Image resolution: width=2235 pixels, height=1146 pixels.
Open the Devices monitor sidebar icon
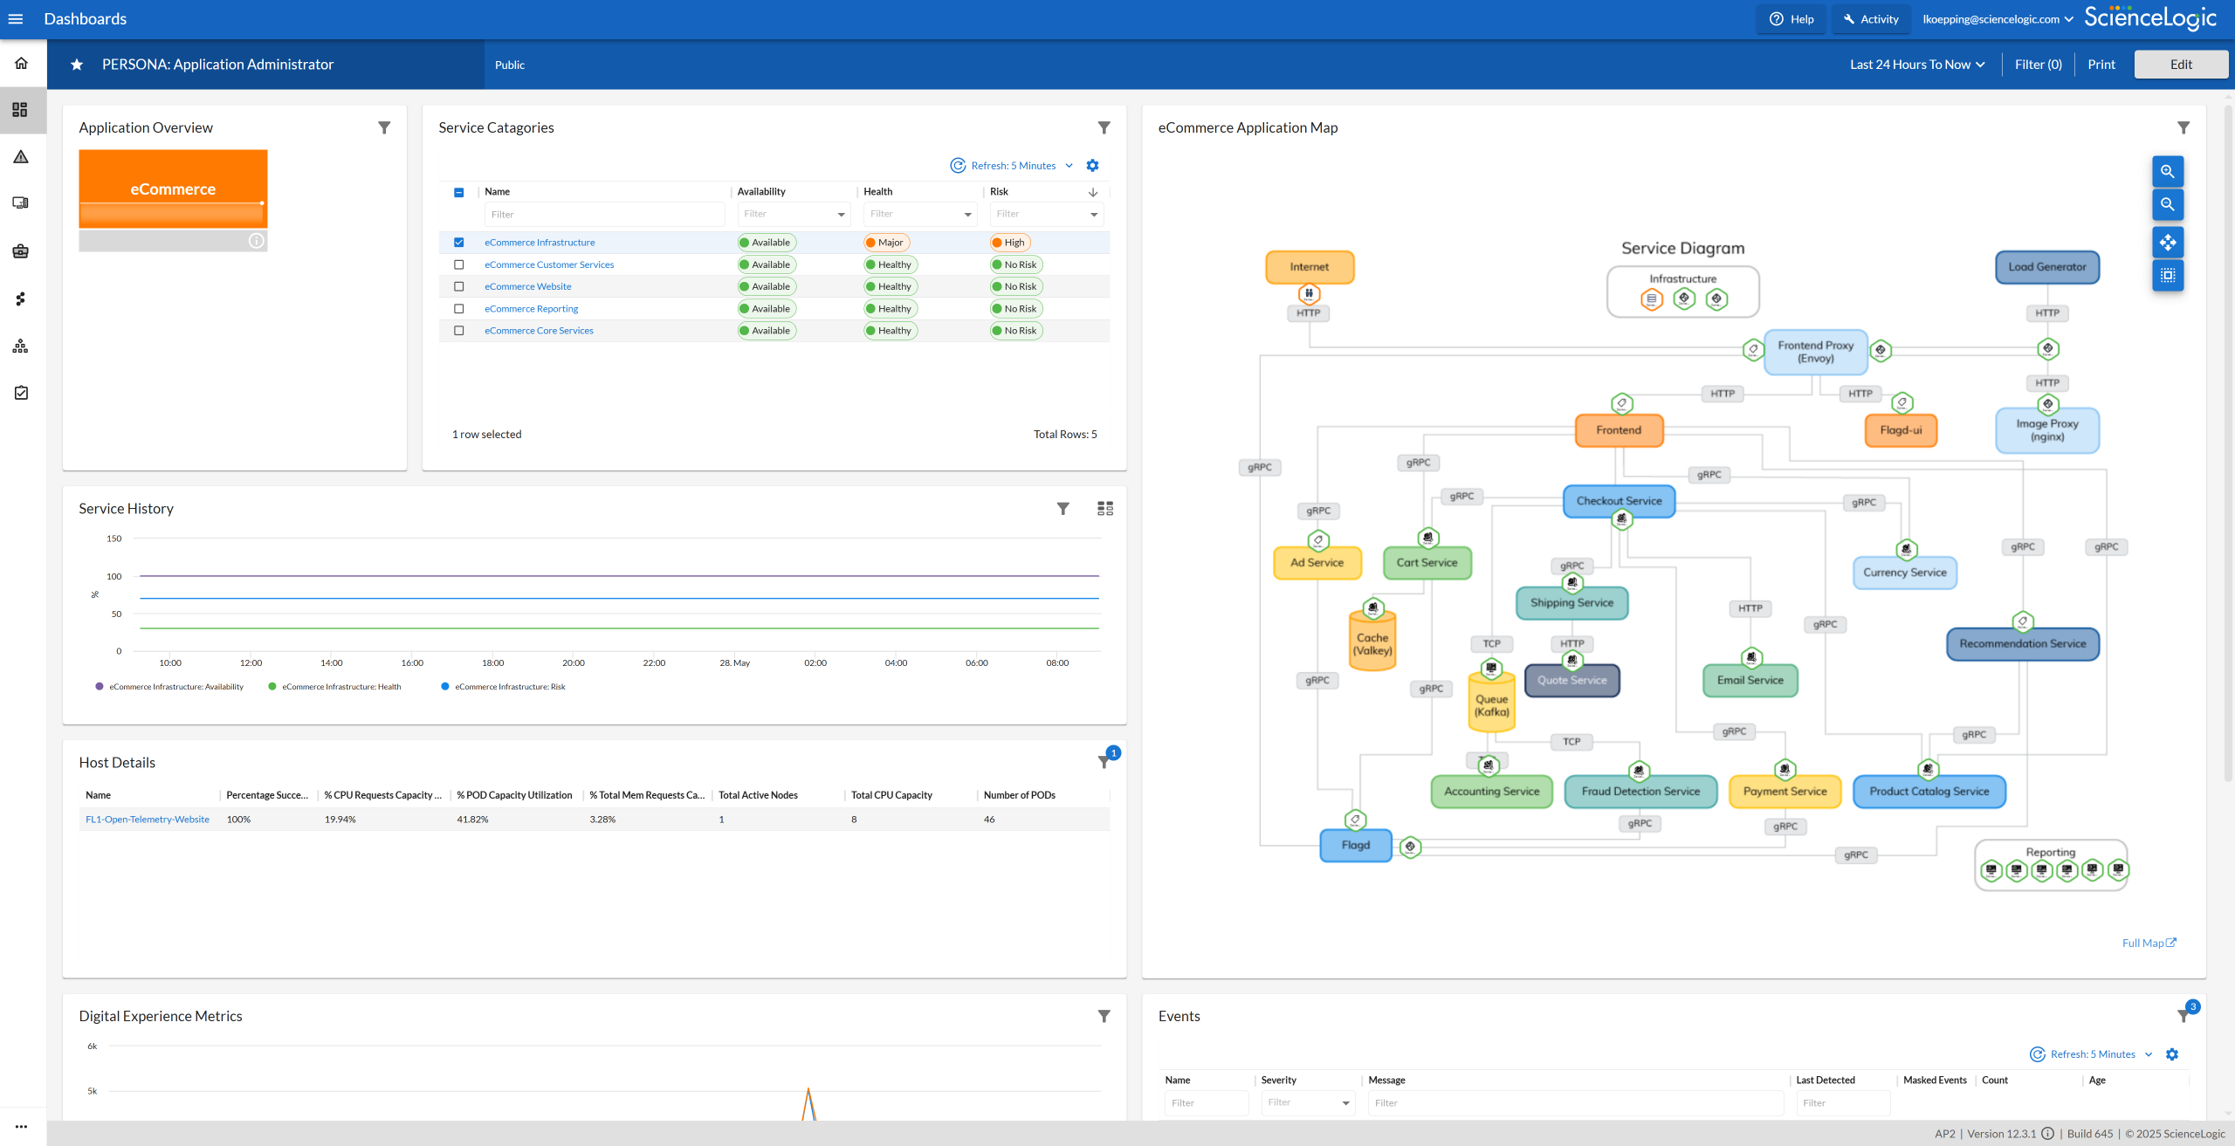21,203
